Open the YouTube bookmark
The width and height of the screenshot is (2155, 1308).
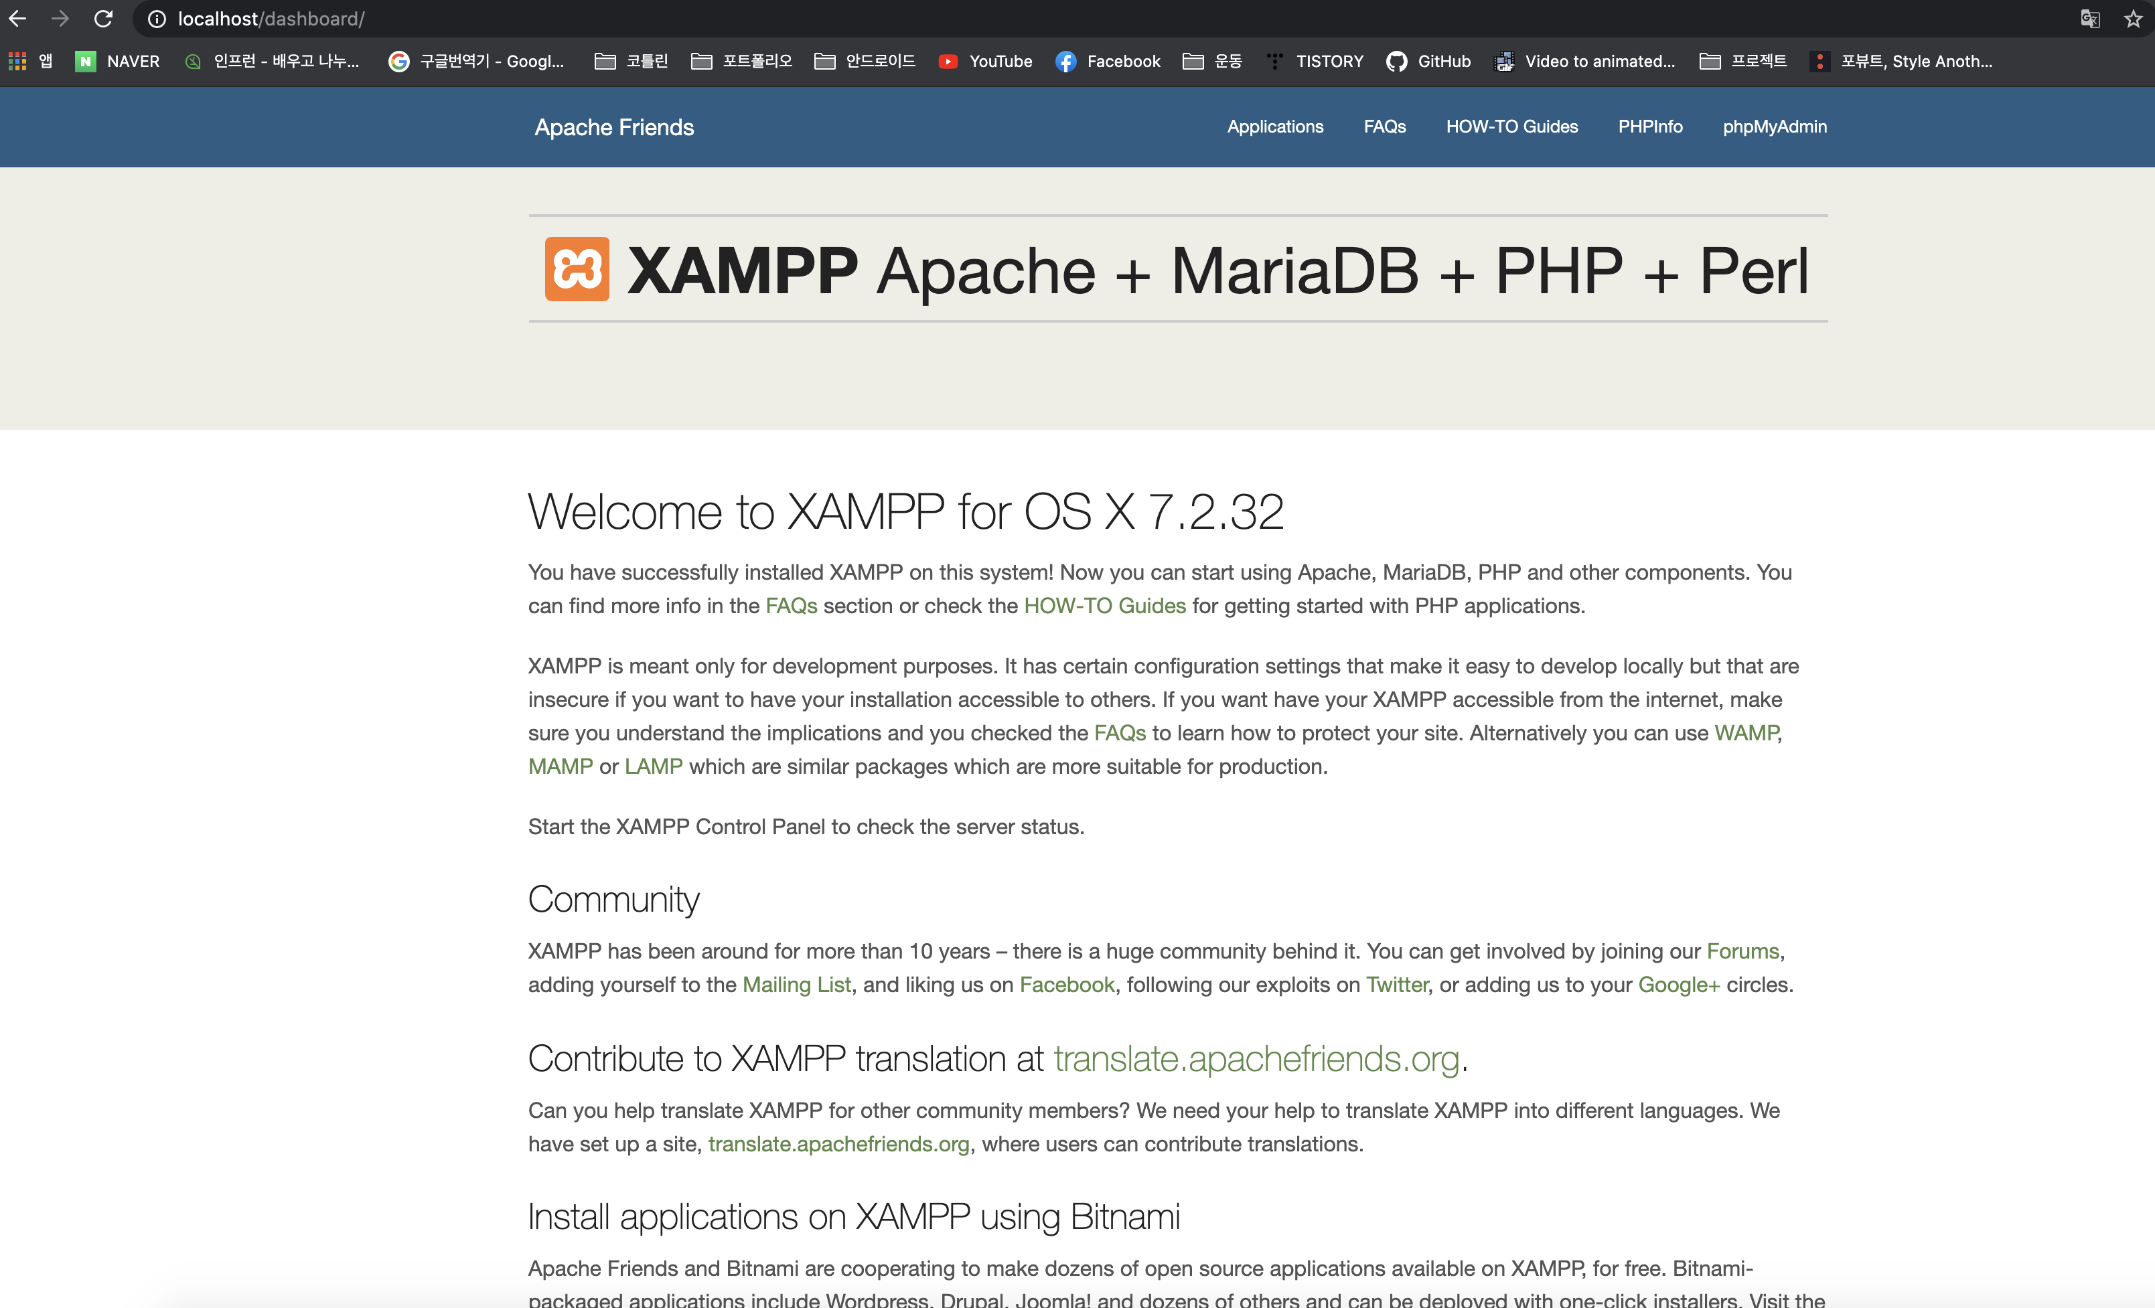click(x=986, y=61)
